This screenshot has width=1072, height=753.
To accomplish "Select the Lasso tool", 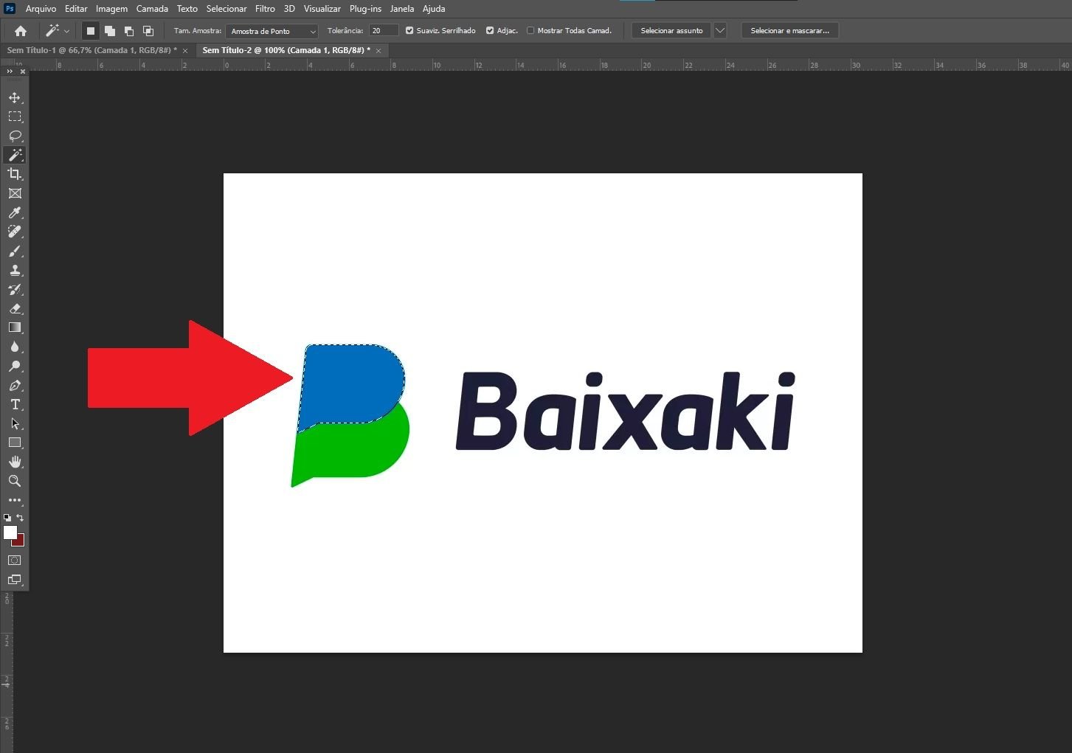I will point(15,136).
